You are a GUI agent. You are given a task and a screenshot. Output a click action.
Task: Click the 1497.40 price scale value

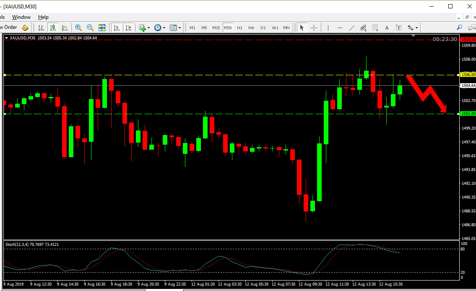click(468, 142)
